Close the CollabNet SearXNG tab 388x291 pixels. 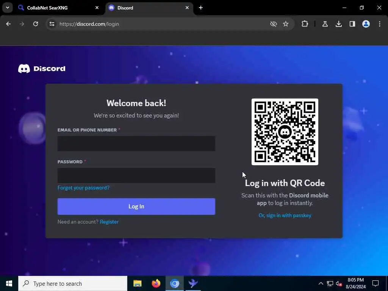coord(97,8)
